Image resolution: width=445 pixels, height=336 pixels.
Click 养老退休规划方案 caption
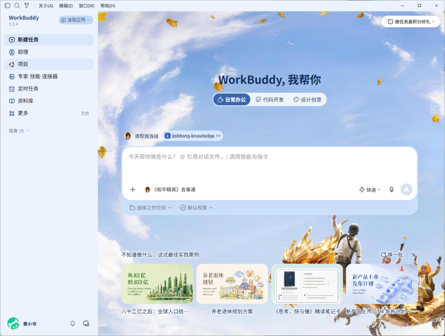(232, 312)
